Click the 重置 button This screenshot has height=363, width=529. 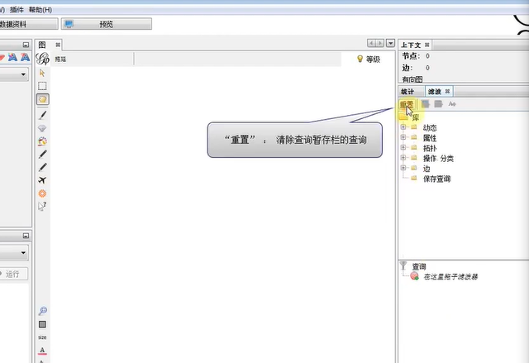[407, 104]
